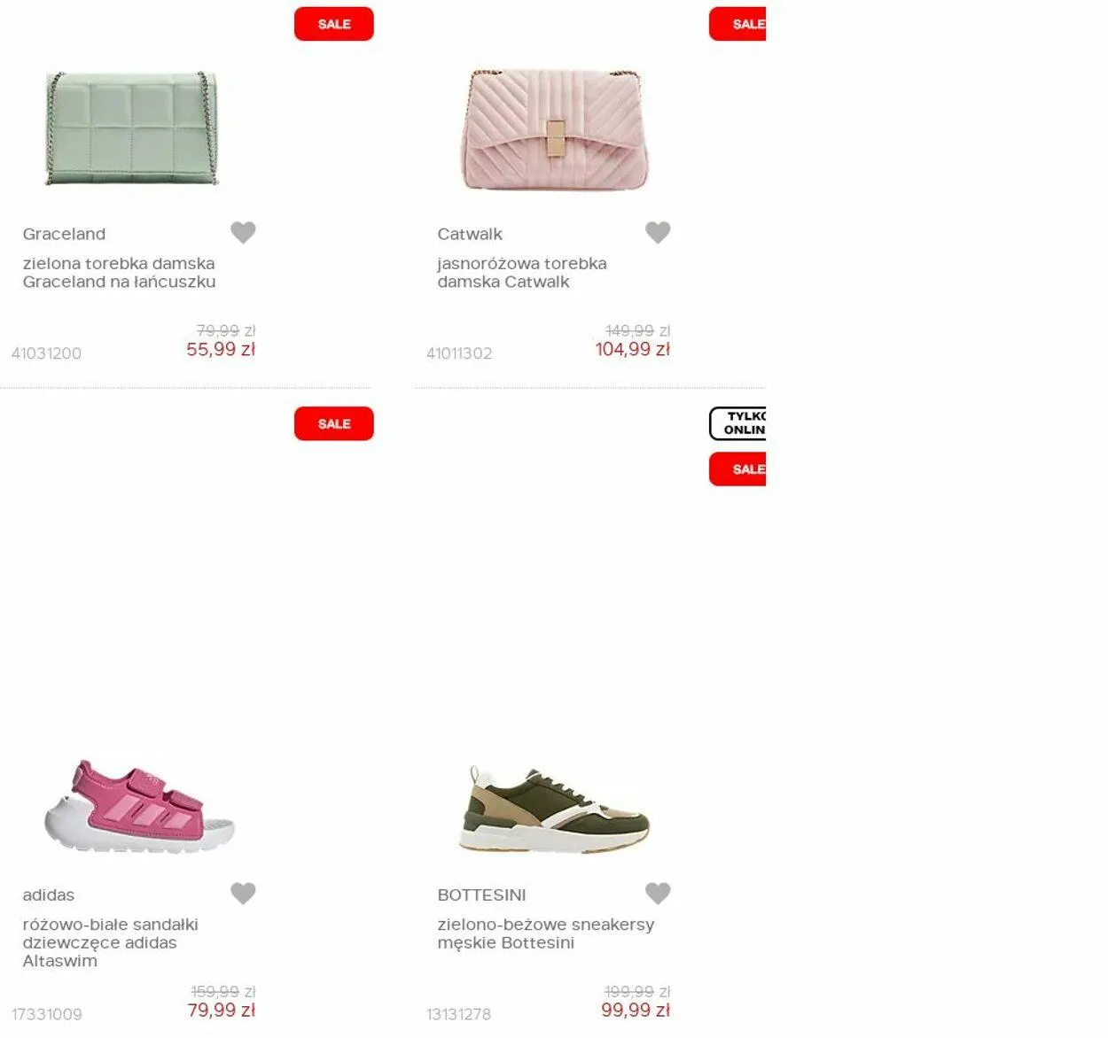Open the BOTTESINI brand link

point(481,895)
